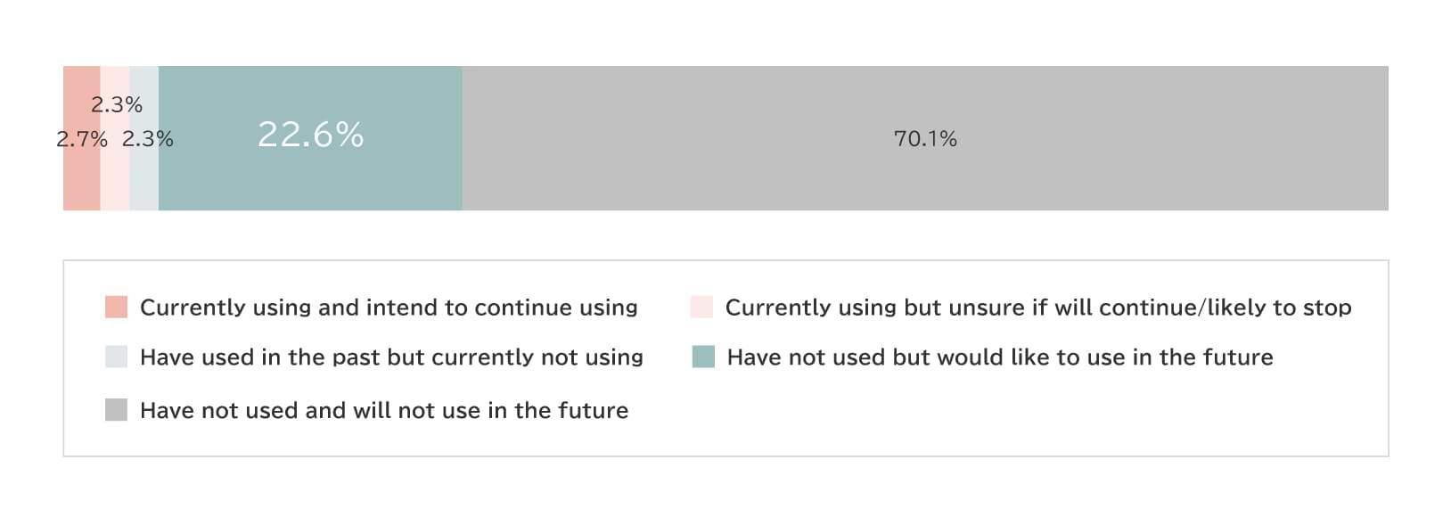This screenshot has height=517, width=1451.
Task: Click the pale blue 'used in the past' swatch
Action: (116, 357)
